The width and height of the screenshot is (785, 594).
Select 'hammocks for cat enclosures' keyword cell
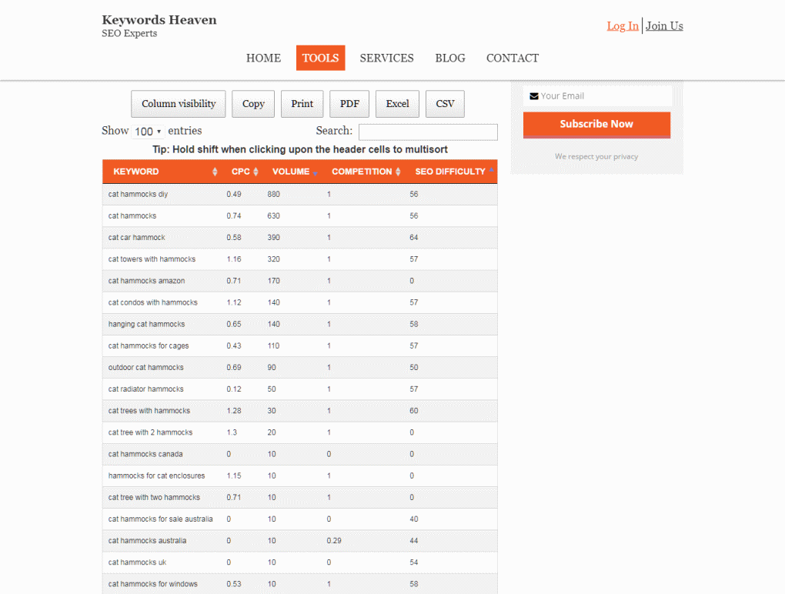coord(156,476)
